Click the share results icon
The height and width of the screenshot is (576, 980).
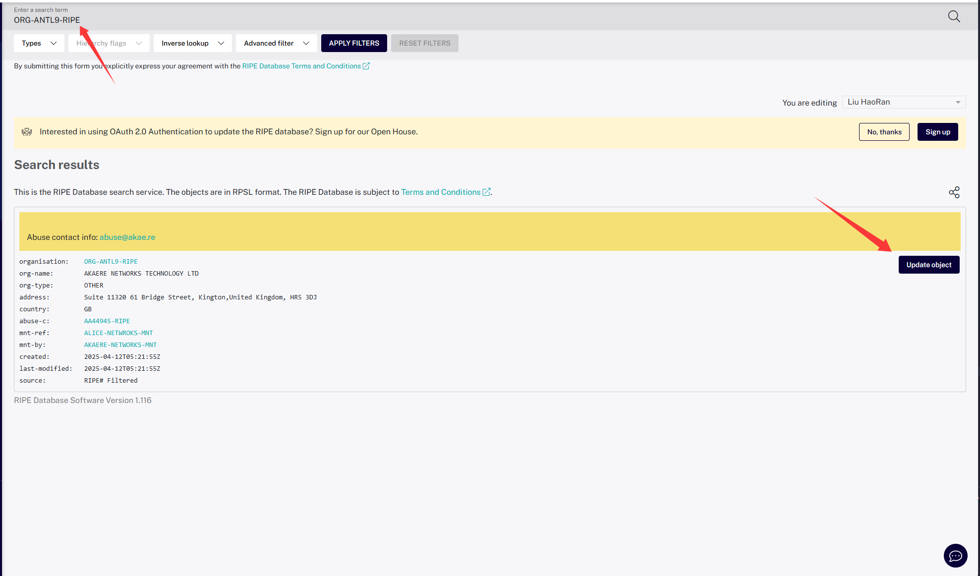click(x=954, y=192)
